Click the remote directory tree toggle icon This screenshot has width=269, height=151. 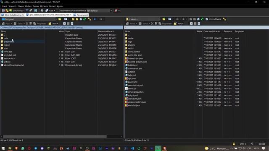pos(224,19)
